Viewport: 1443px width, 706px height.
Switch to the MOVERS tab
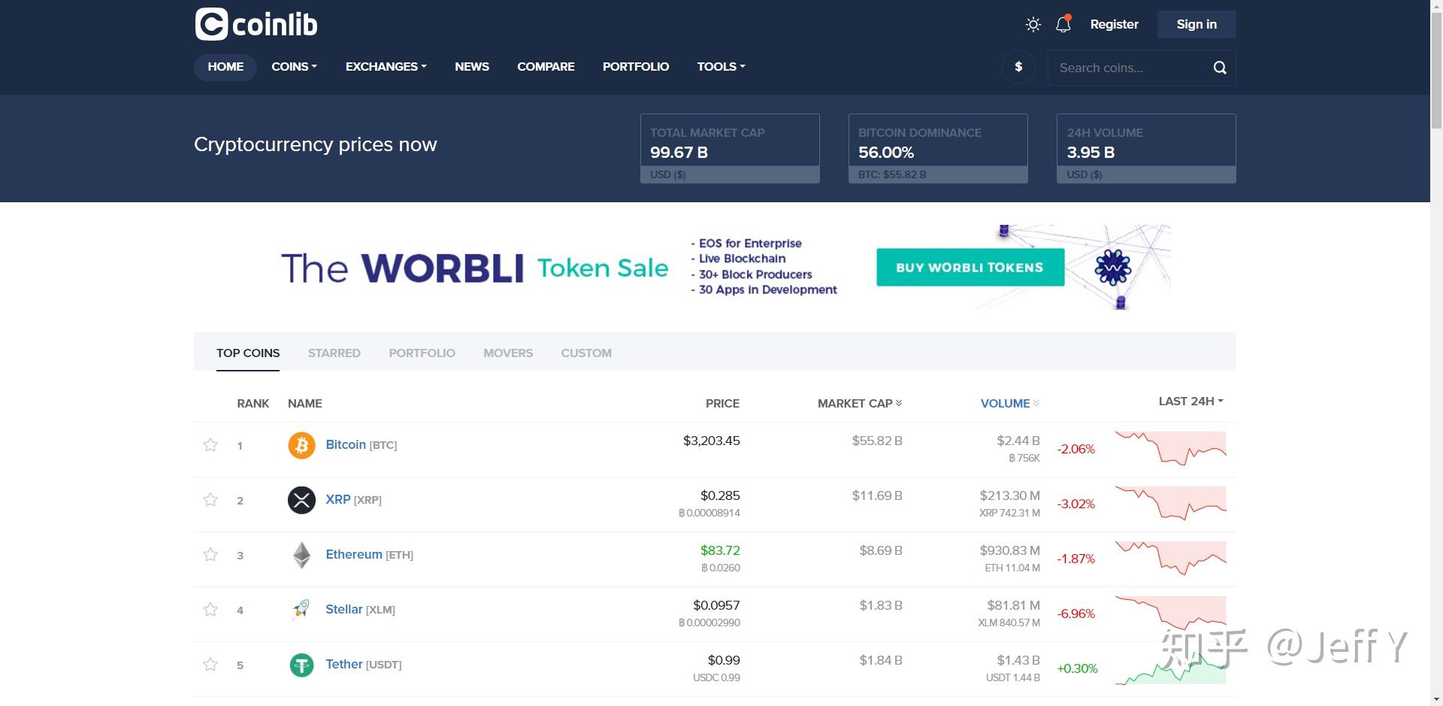508,353
